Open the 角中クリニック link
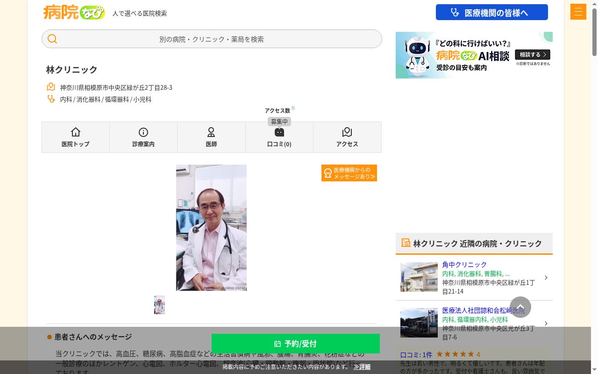 coord(464,265)
